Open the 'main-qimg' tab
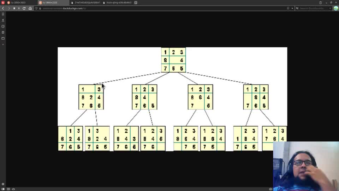This screenshot has width=339, height=191. pos(117,2)
